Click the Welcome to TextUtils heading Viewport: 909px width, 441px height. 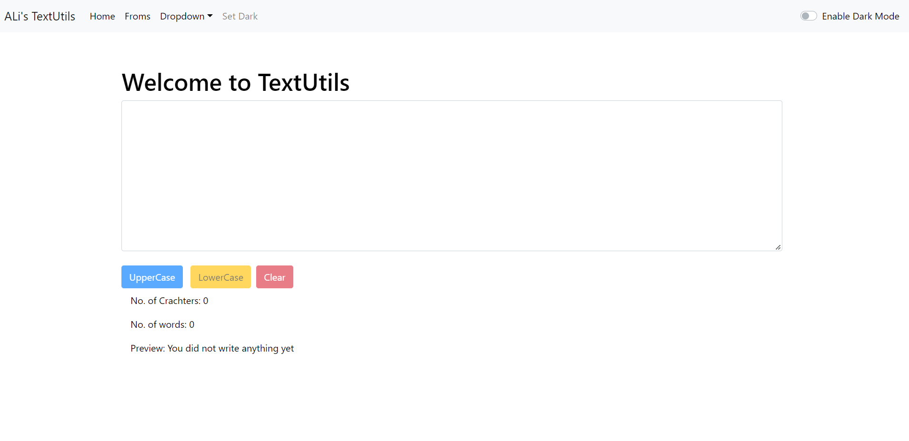pos(236,82)
